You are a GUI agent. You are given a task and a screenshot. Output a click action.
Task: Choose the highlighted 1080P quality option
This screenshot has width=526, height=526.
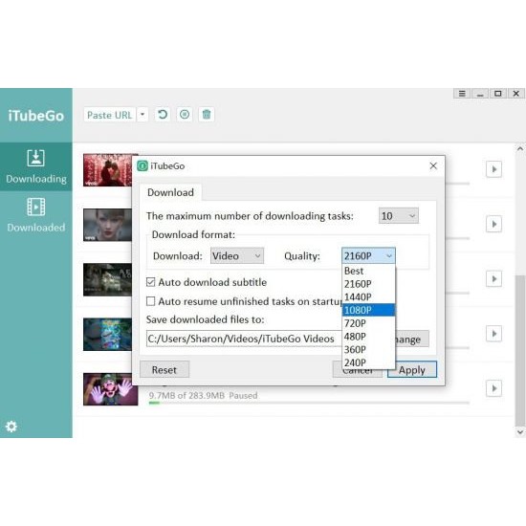point(368,310)
